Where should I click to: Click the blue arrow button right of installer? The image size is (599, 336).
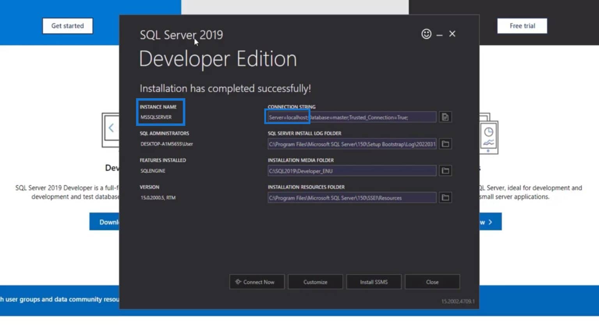491,222
